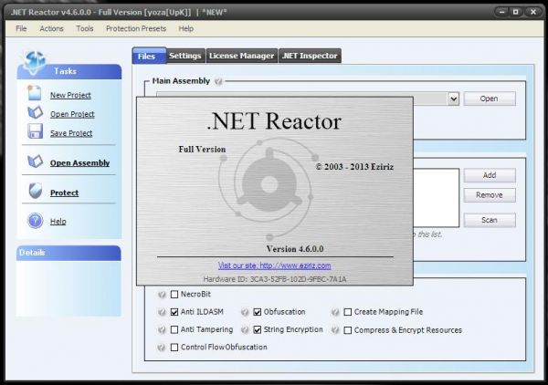Click the blue Help question mark icon
This screenshot has height=385, width=548.
[36, 221]
